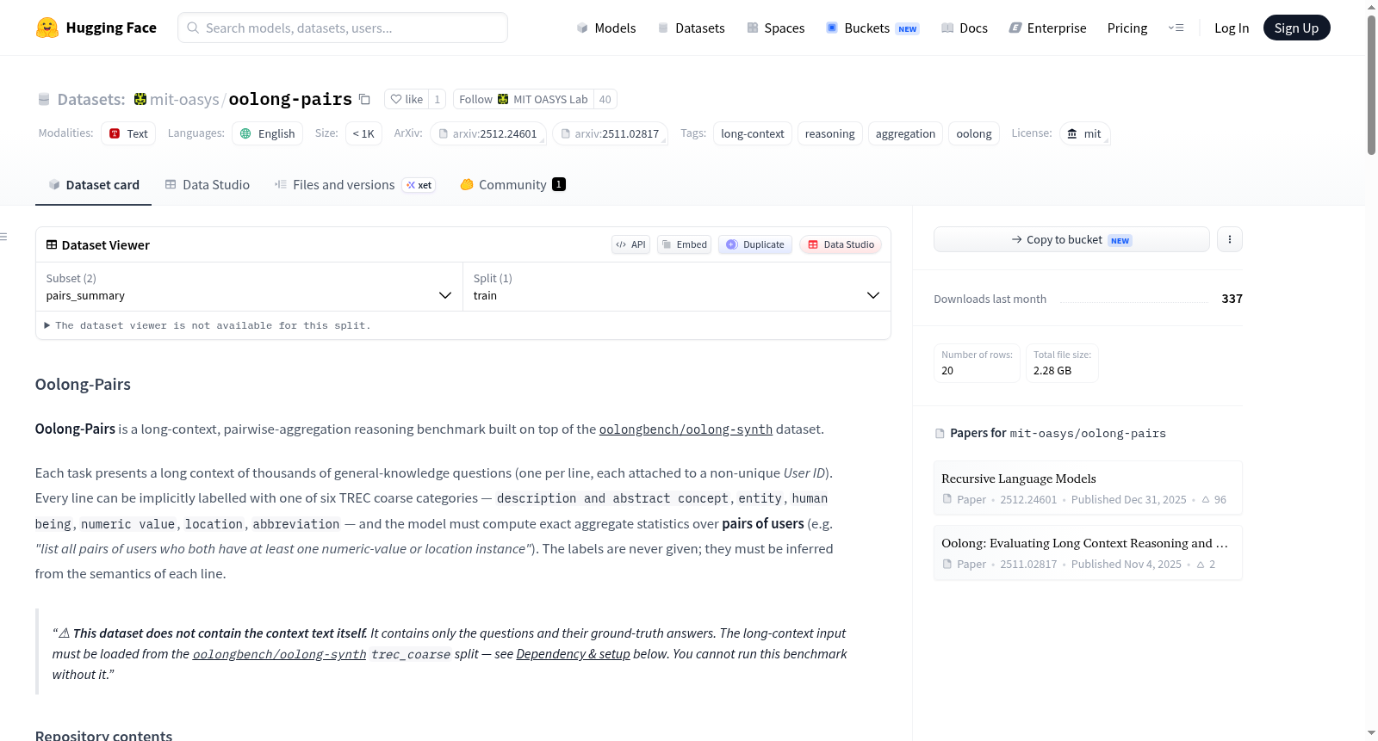Switch to the Files and versions tab

355,184
